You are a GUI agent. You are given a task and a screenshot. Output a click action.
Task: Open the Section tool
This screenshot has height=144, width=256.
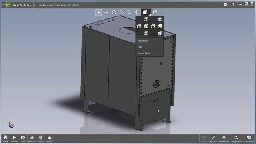(41, 139)
